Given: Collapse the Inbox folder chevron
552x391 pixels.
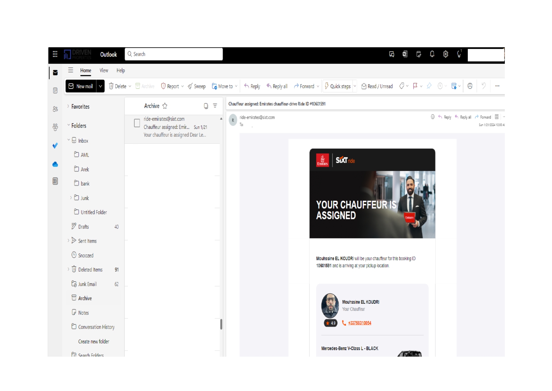Looking at the screenshot, I should (x=69, y=140).
